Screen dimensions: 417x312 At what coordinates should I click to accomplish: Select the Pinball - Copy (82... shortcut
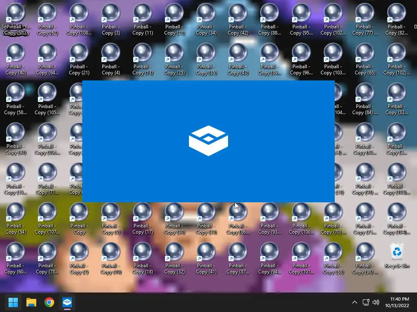(397, 19)
